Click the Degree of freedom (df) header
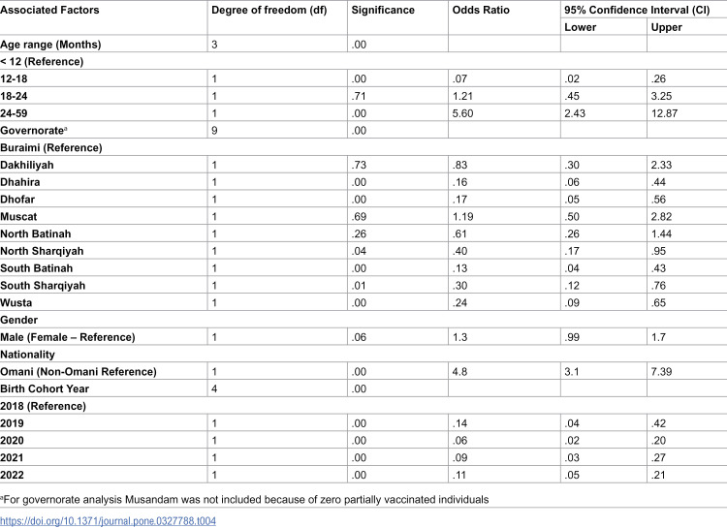 click(269, 11)
